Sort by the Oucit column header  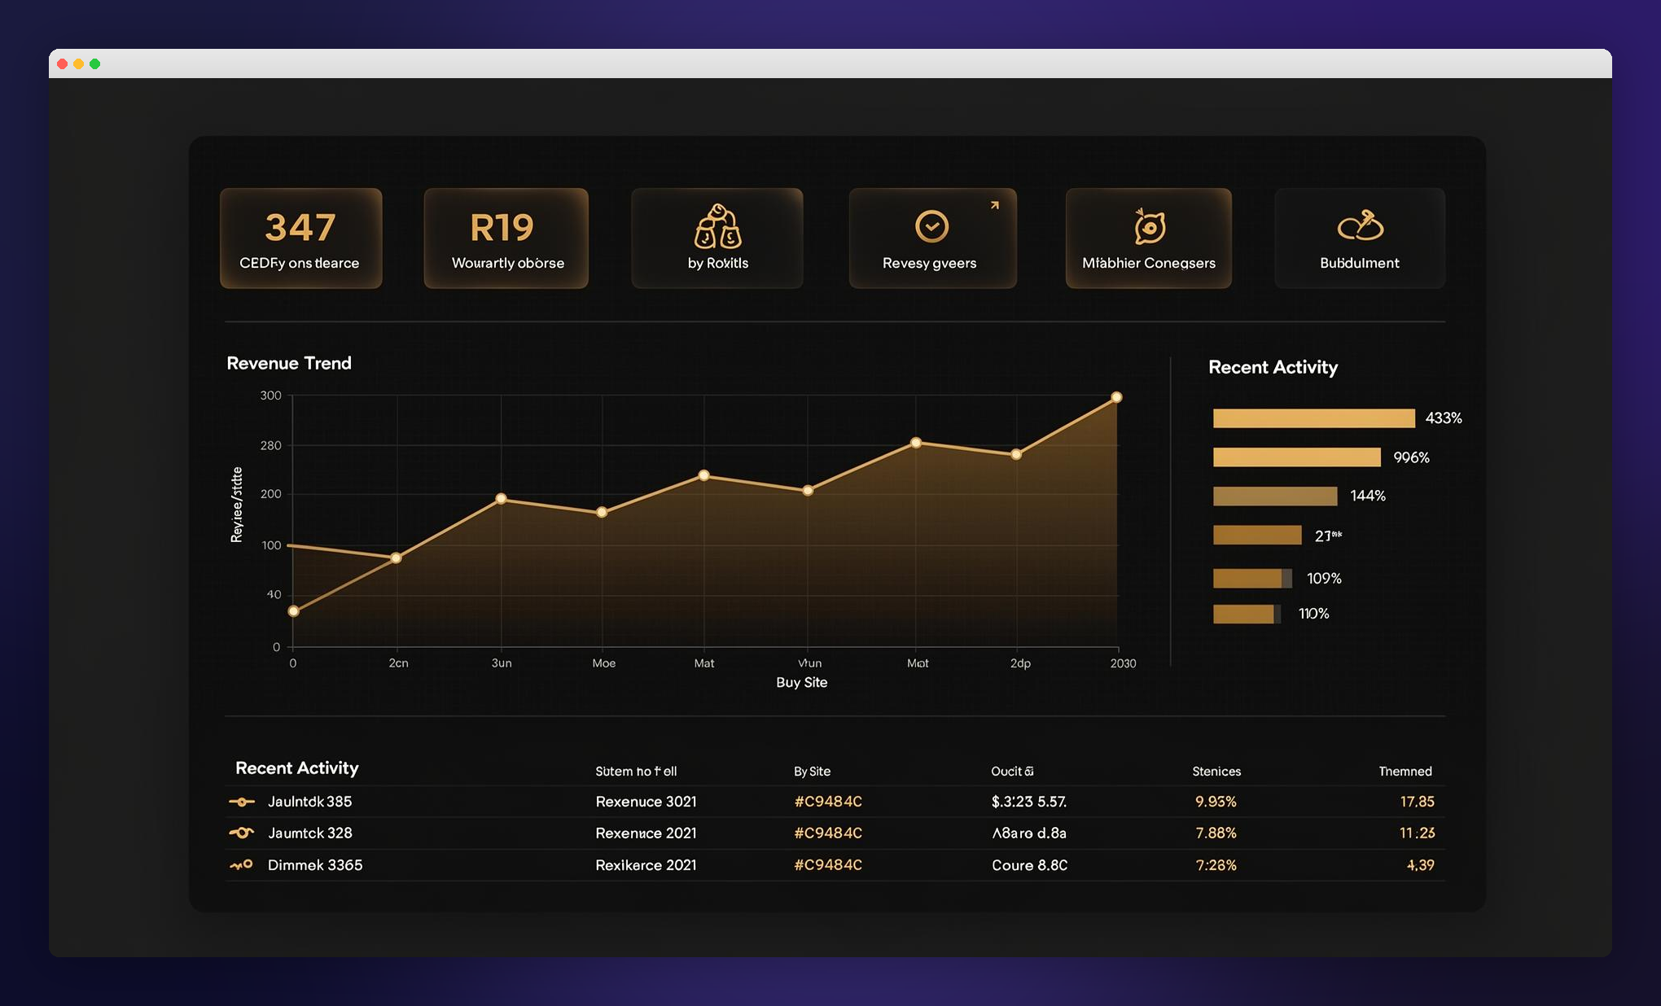pos(1012,771)
